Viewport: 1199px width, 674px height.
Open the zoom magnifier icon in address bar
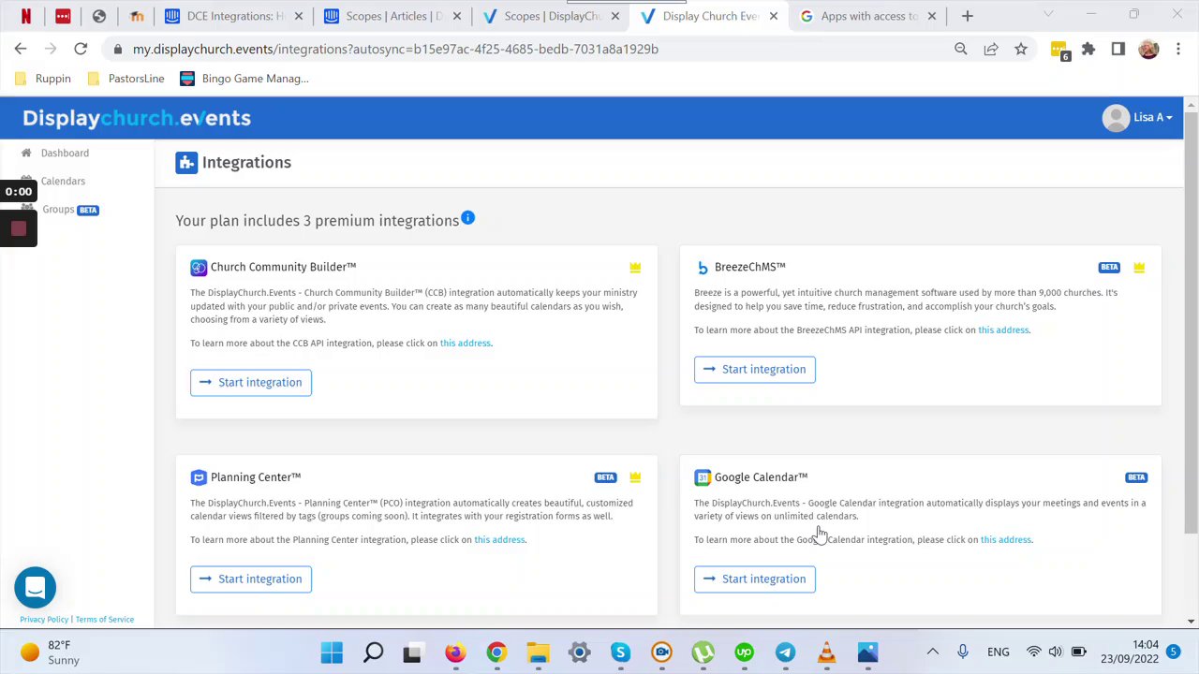pyautogui.click(x=961, y=49)
